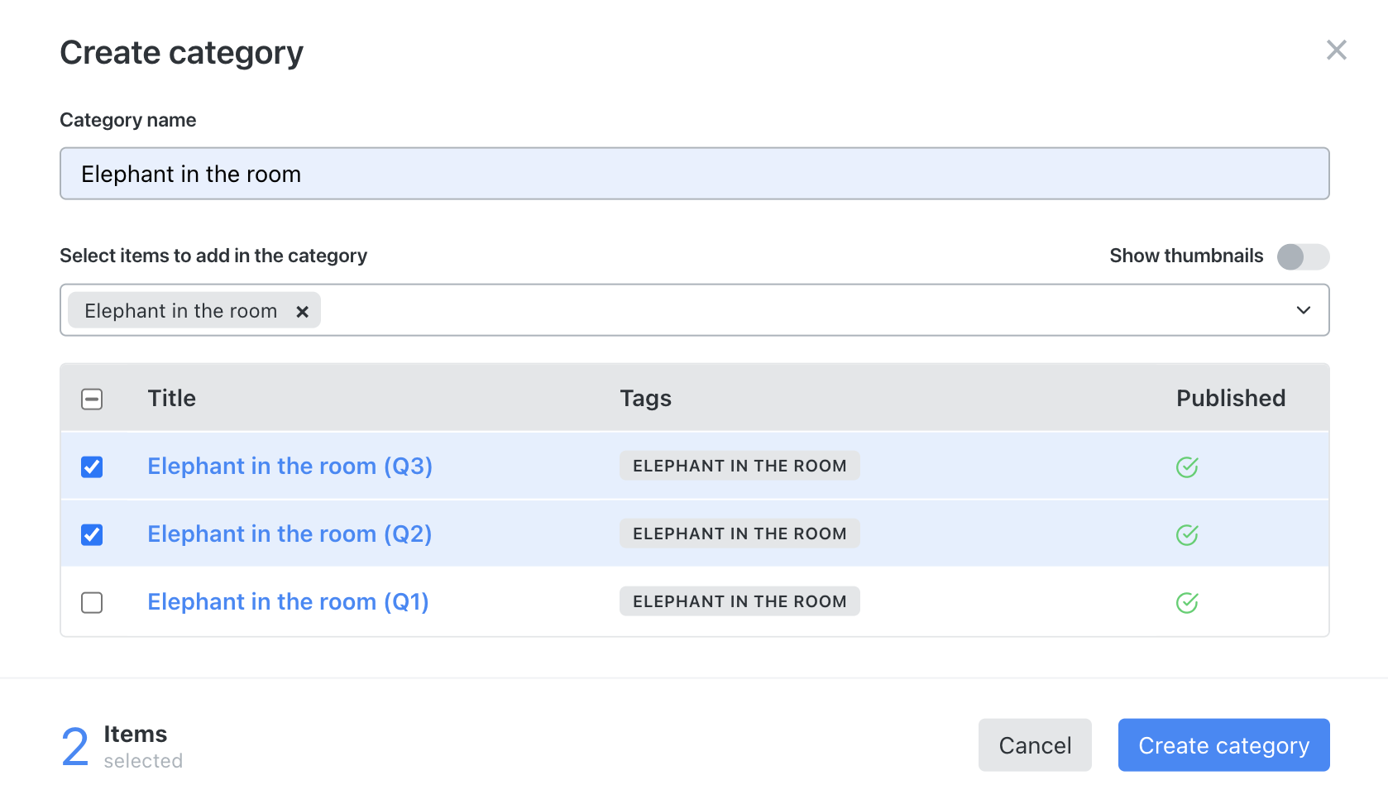The width and height of the screenshot is (1388, 804).
Task: Uncheck Elephant in the room (Q3)
Action: click(x=92, y=467)
